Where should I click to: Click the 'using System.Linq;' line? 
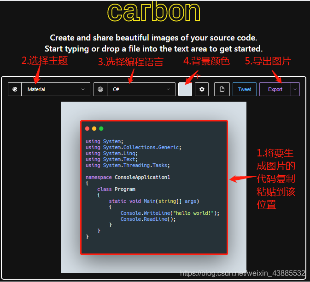pyautogui.click(x=112, y=153)
